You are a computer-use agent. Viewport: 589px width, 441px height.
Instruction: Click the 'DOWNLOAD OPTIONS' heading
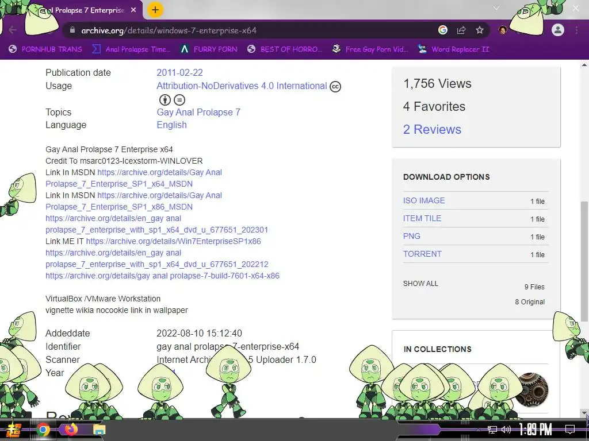click(x=446, y=177)
